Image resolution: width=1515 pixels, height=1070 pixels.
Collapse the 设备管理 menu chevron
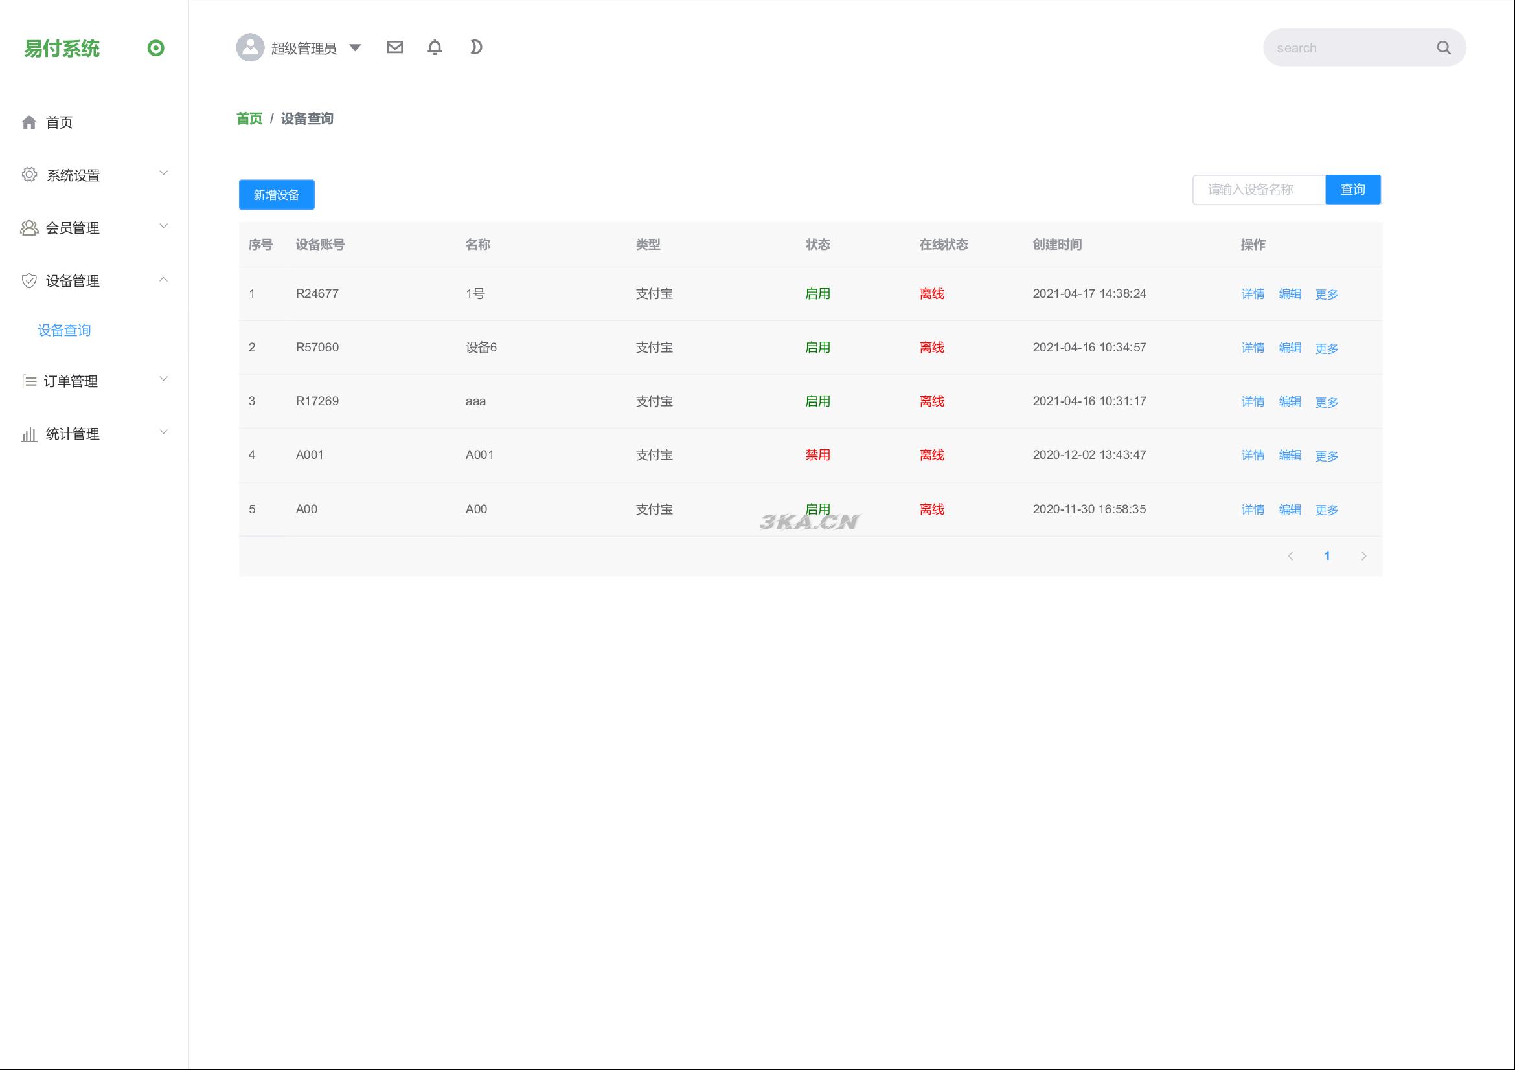pyautogui.click(x=164, y=280)
